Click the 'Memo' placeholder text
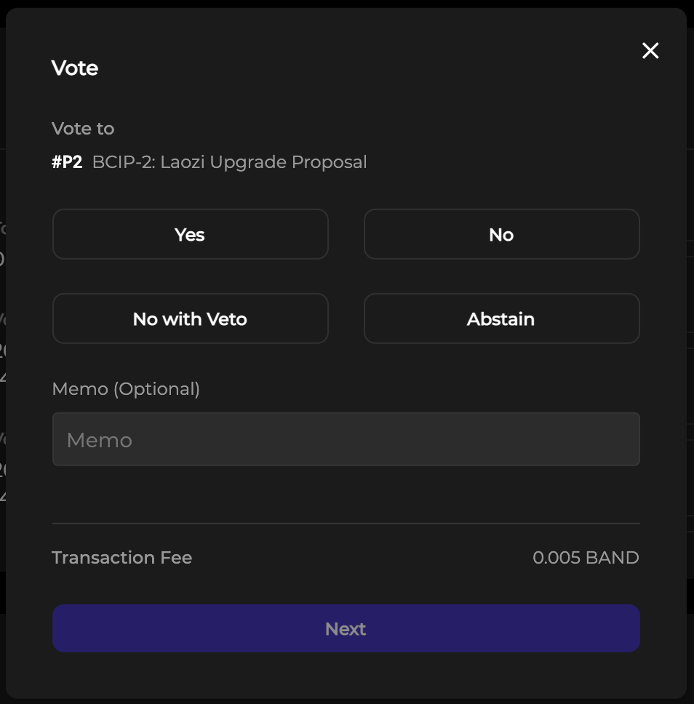This screenshot has height=704, width=694. [x=100, y=440]
